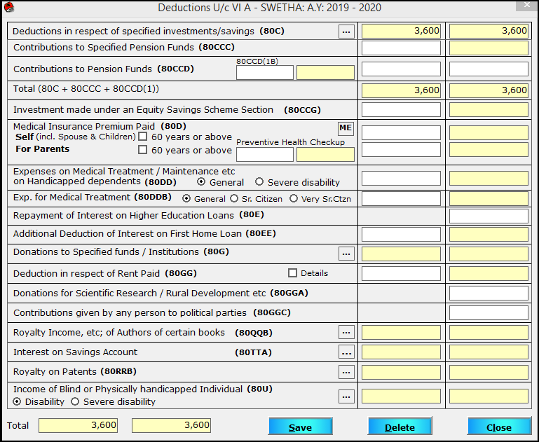This screenshot has height=442, width=539.
Task: Select General option for 80DD
Action: tap(201, 181)
